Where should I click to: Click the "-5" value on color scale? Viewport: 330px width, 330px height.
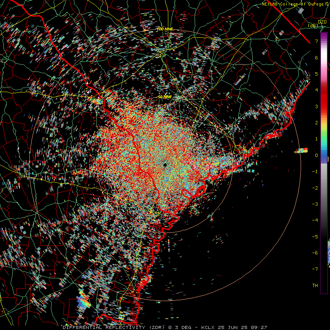click(x=315, y=237)
